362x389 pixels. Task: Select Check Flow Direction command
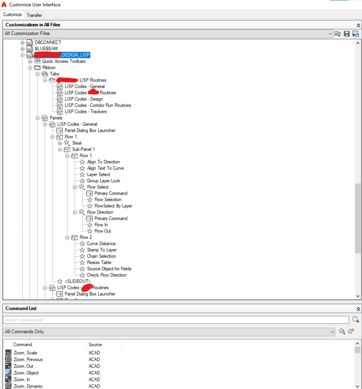tap(106, 275)
